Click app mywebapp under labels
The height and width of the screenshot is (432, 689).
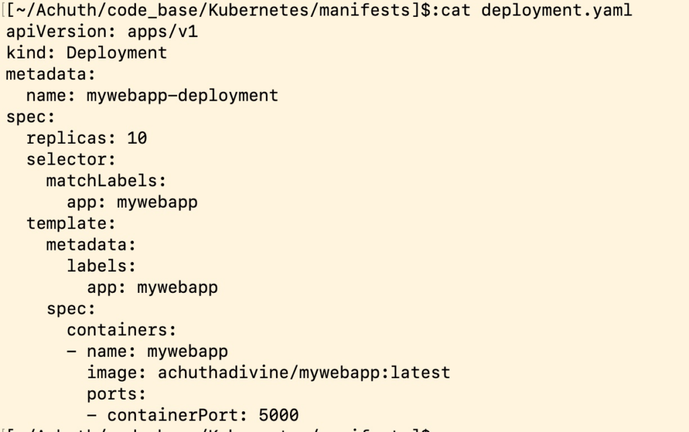[153, 288]
